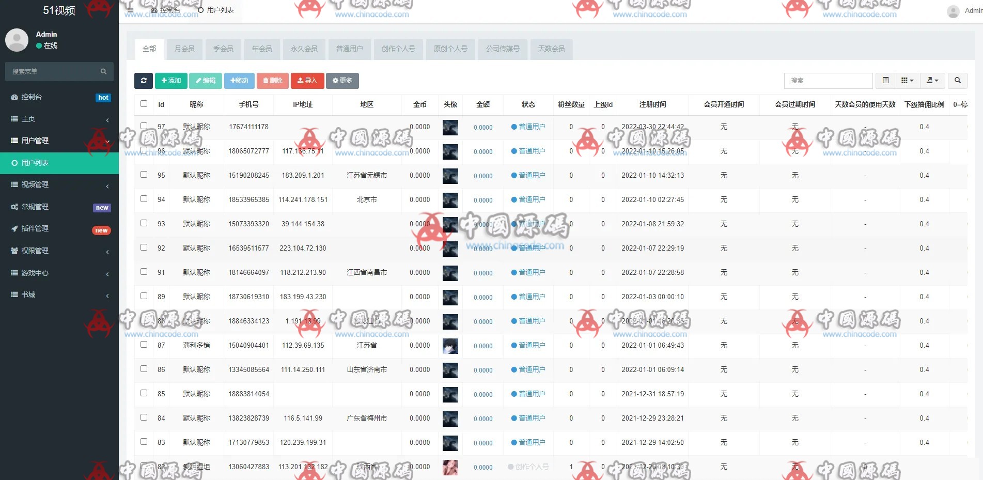Check the row checkbox for Id 94
This screenshot has height=480, width=983.
pyautogui.click(x=144, y=199)
